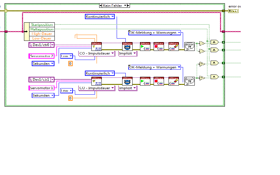Screen dimensions: 280x175
Task: Click the third AND gate from the top
Action: tap(215, 63)
